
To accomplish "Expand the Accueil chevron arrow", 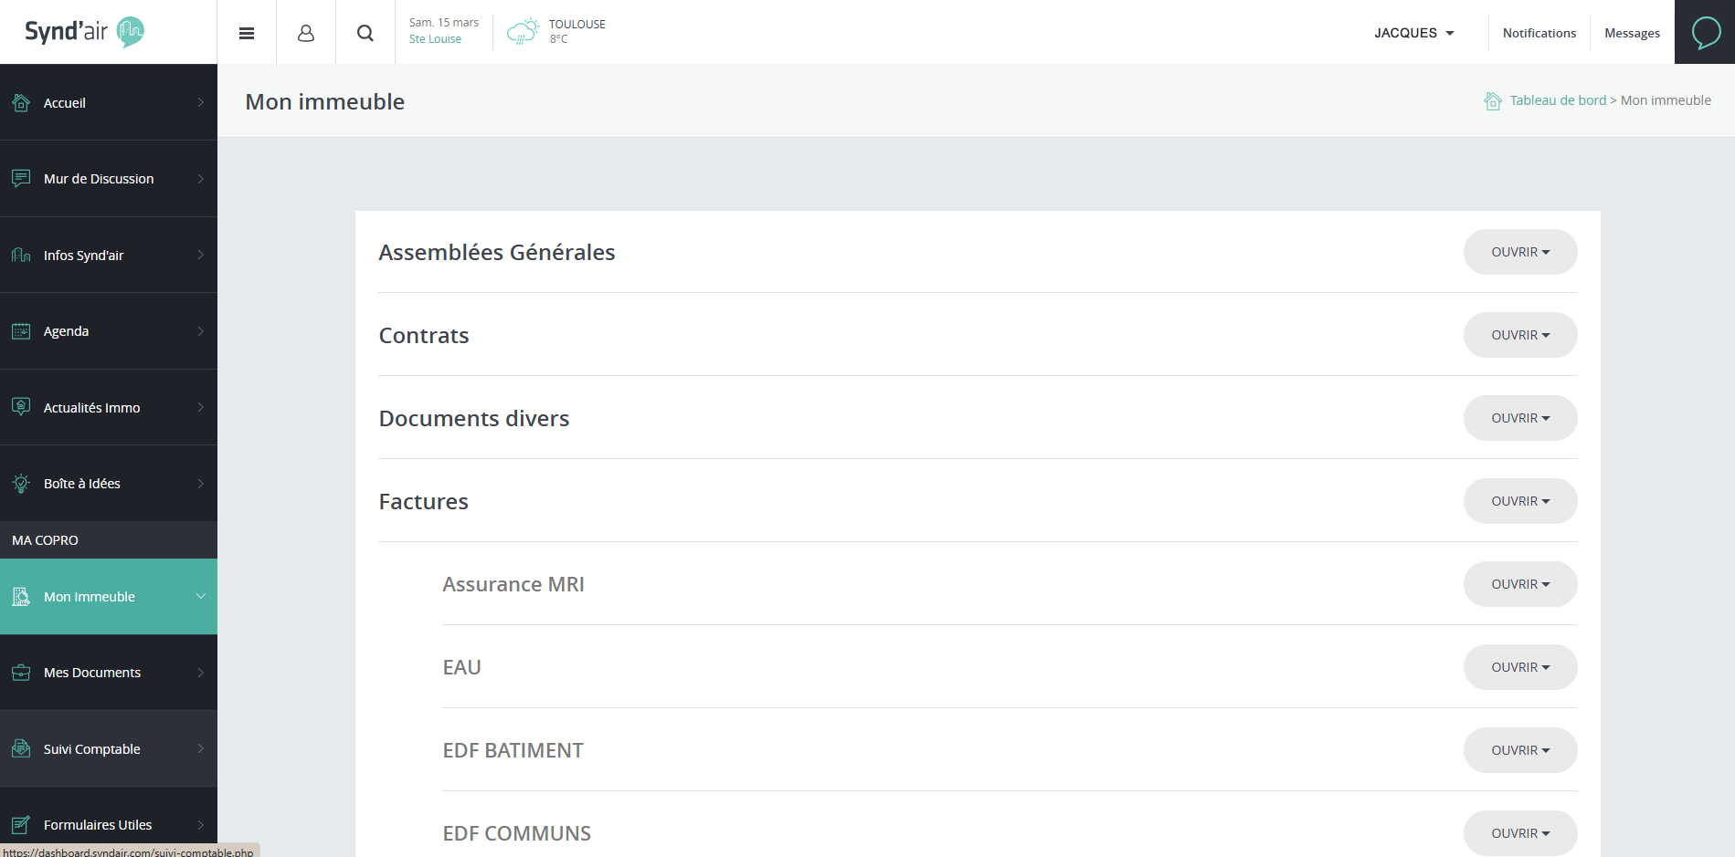I will tap(201, 102).
